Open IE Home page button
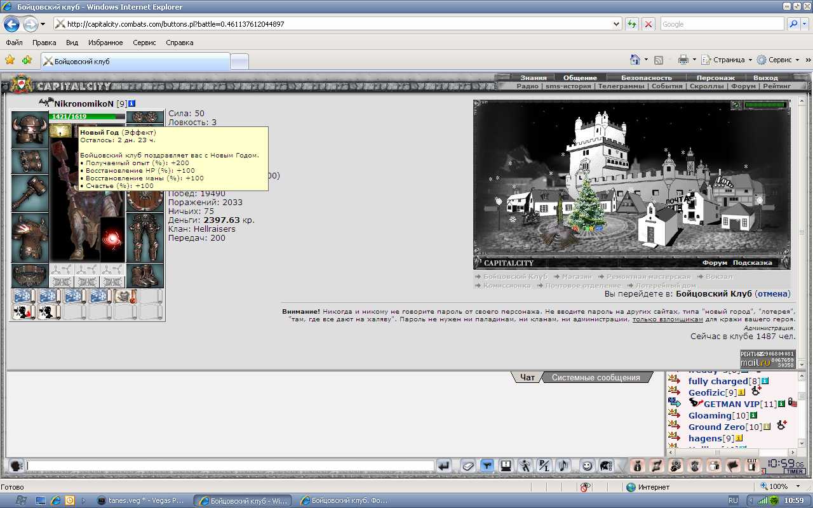The width and height of the screenshot is (813, 508). click(x=635, y=60)
